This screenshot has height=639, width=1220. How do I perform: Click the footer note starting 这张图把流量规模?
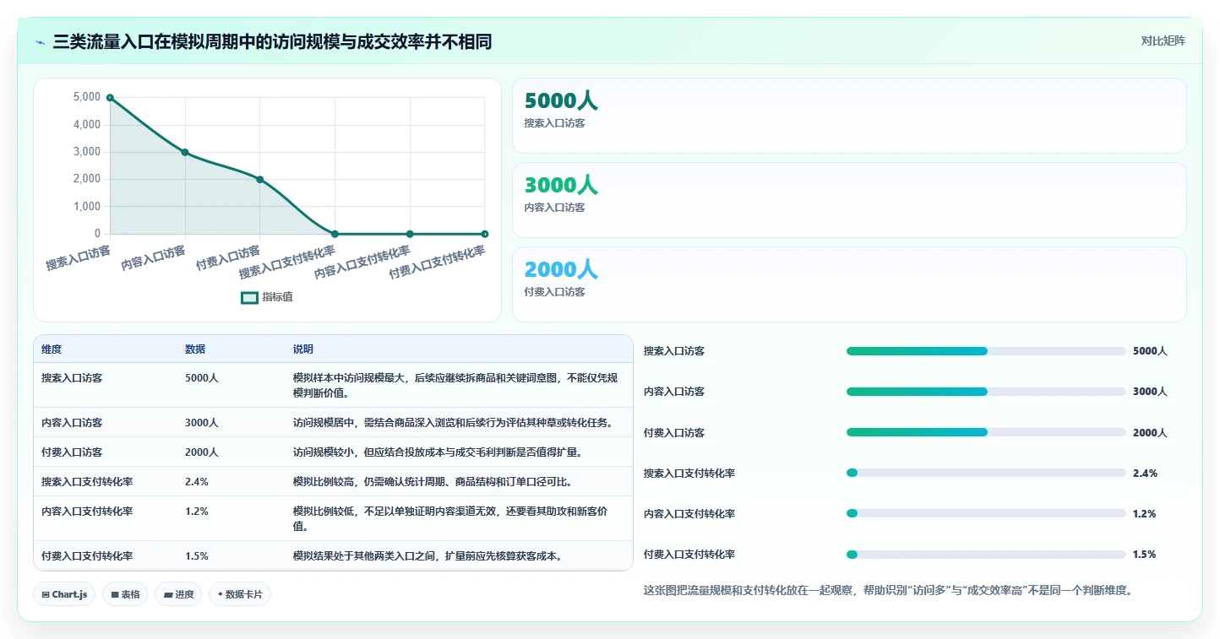[x=888, y=591]
